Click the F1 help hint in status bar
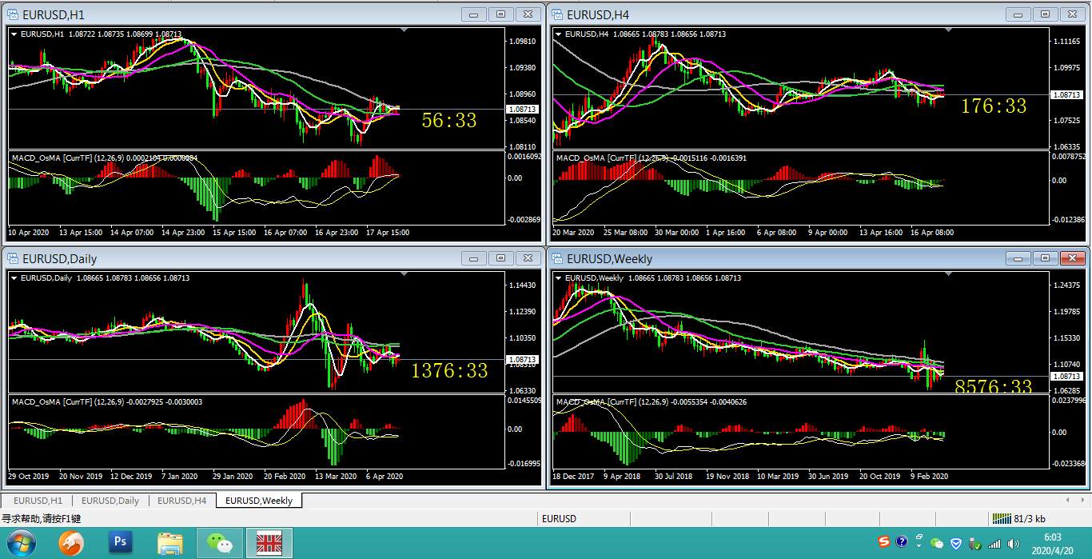The image size is (1092, 559). click(x=41, y=518)
